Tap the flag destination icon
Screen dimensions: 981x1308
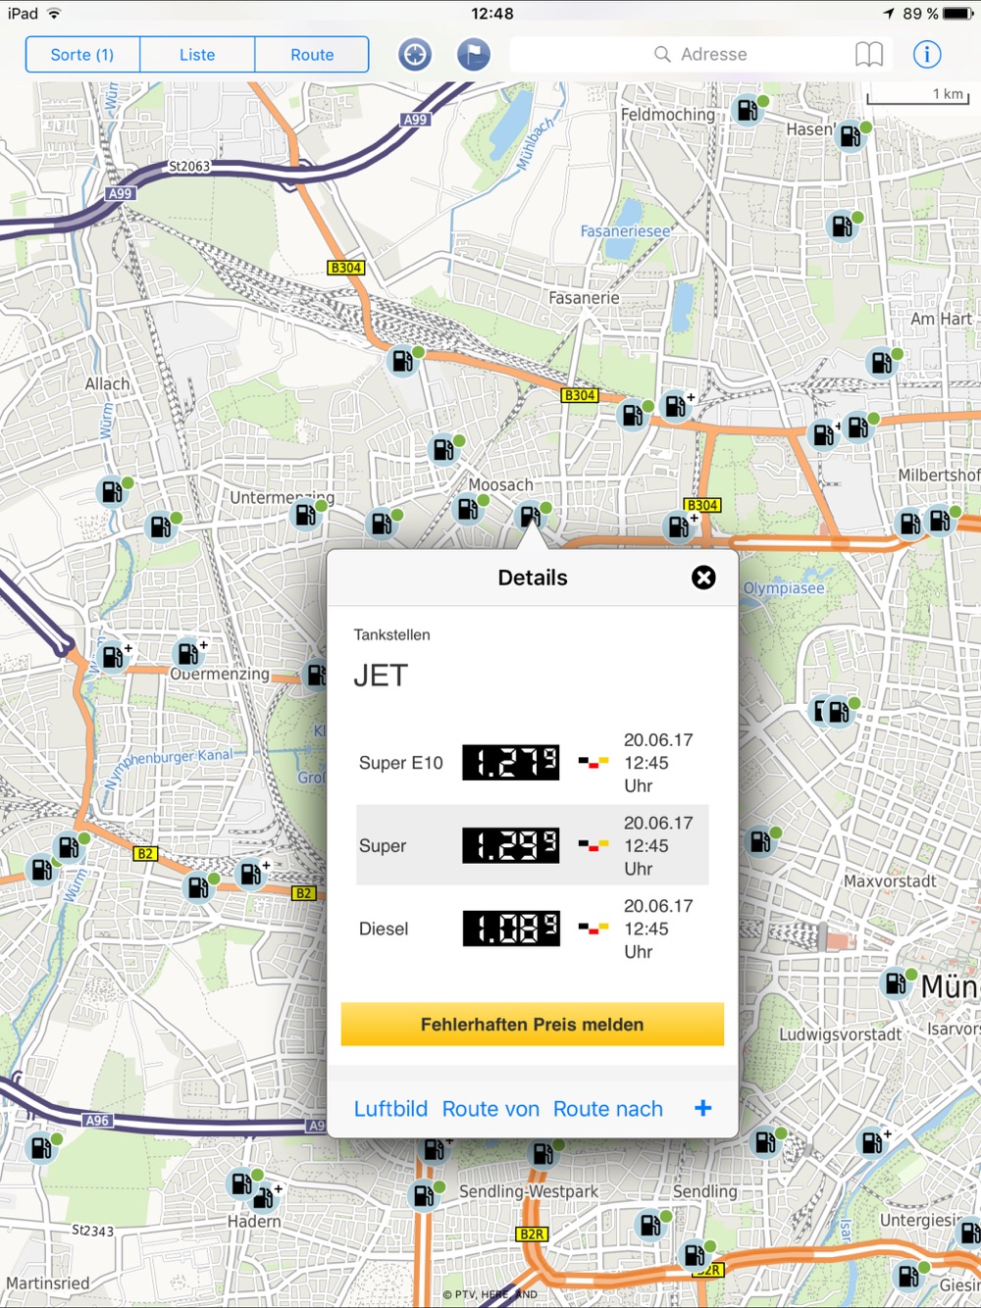pyautogui.click(x=474, y=55)
